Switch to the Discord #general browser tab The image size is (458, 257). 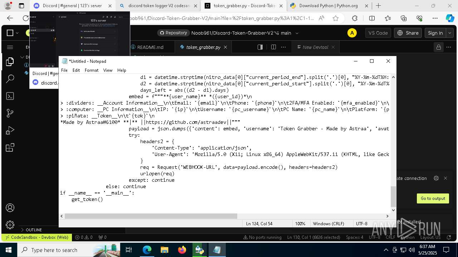click(x=72, y=6)
